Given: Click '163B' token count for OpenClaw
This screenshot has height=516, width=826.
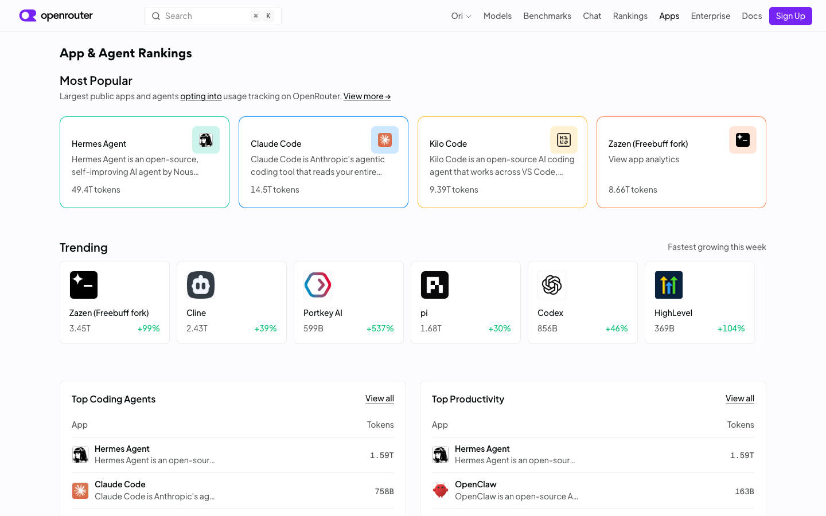Looking at the screenshot, I should (745, 491).
